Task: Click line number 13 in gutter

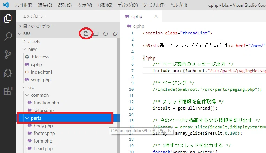Action: (x=131, y=108)
